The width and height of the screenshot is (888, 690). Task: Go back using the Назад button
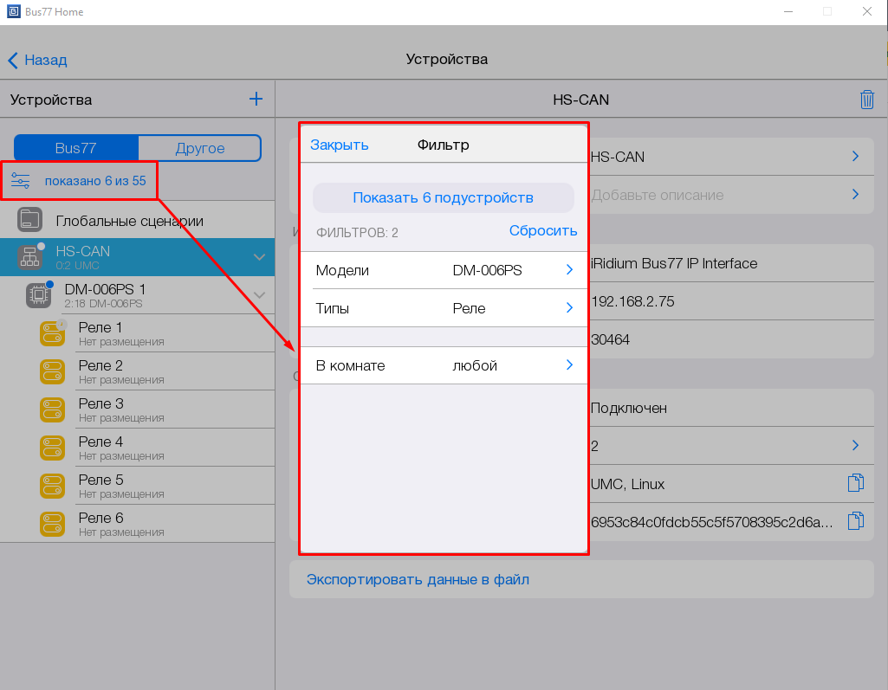click(38, 60)
